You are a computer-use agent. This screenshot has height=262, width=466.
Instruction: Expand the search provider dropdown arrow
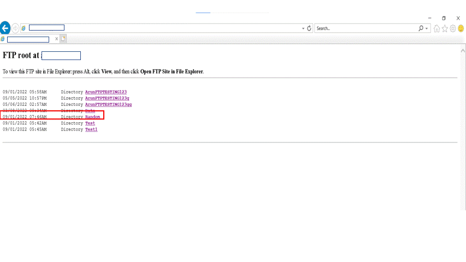pyautogui.click(x=427, y=28)
